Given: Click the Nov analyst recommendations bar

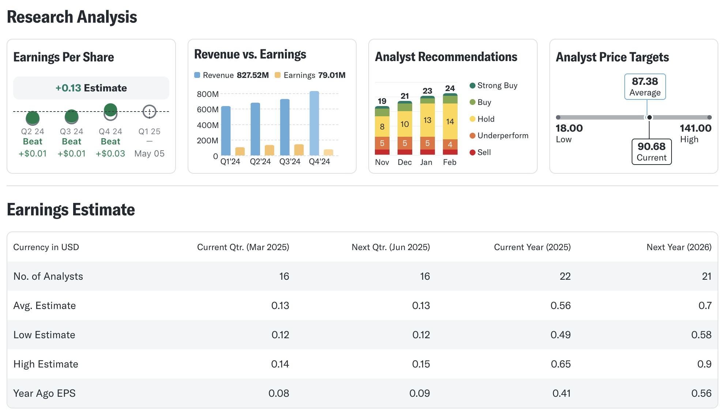Looking at the screenshot, I should pos(382,131).
